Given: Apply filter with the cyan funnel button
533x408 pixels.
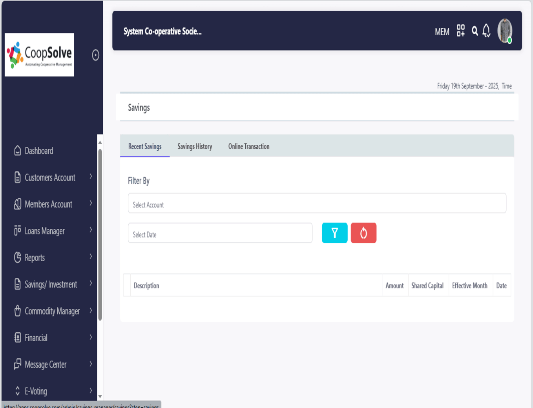Looking at the screenshot, I should (334, 233).
